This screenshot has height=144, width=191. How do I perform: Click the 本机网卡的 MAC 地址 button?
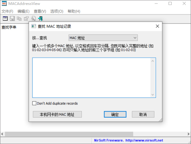click(x=57, y=114)
